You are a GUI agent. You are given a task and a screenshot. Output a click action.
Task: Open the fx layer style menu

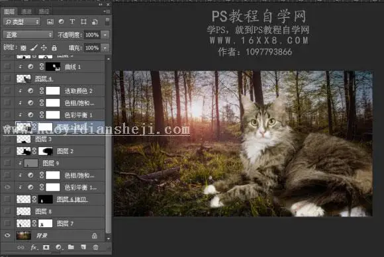pos(34,247)
